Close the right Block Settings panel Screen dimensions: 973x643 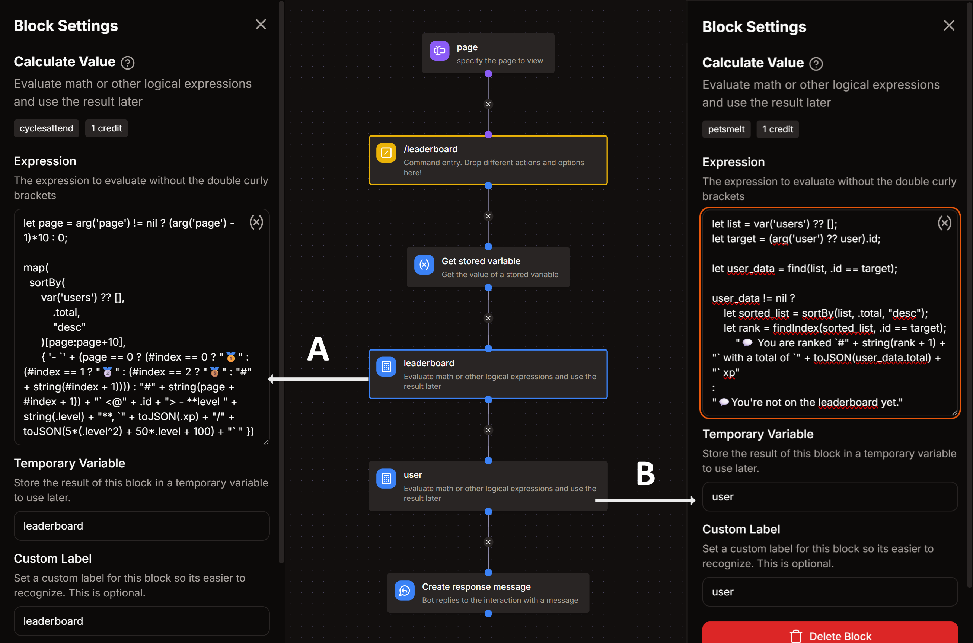(949, 25)
